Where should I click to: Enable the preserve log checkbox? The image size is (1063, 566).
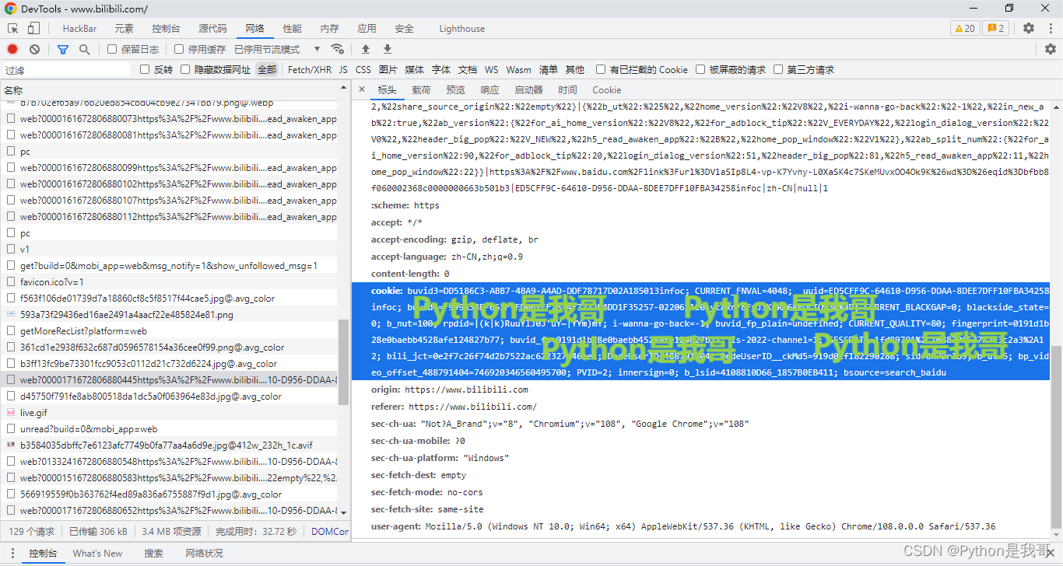pyautogui.click(x=112, y=49)
